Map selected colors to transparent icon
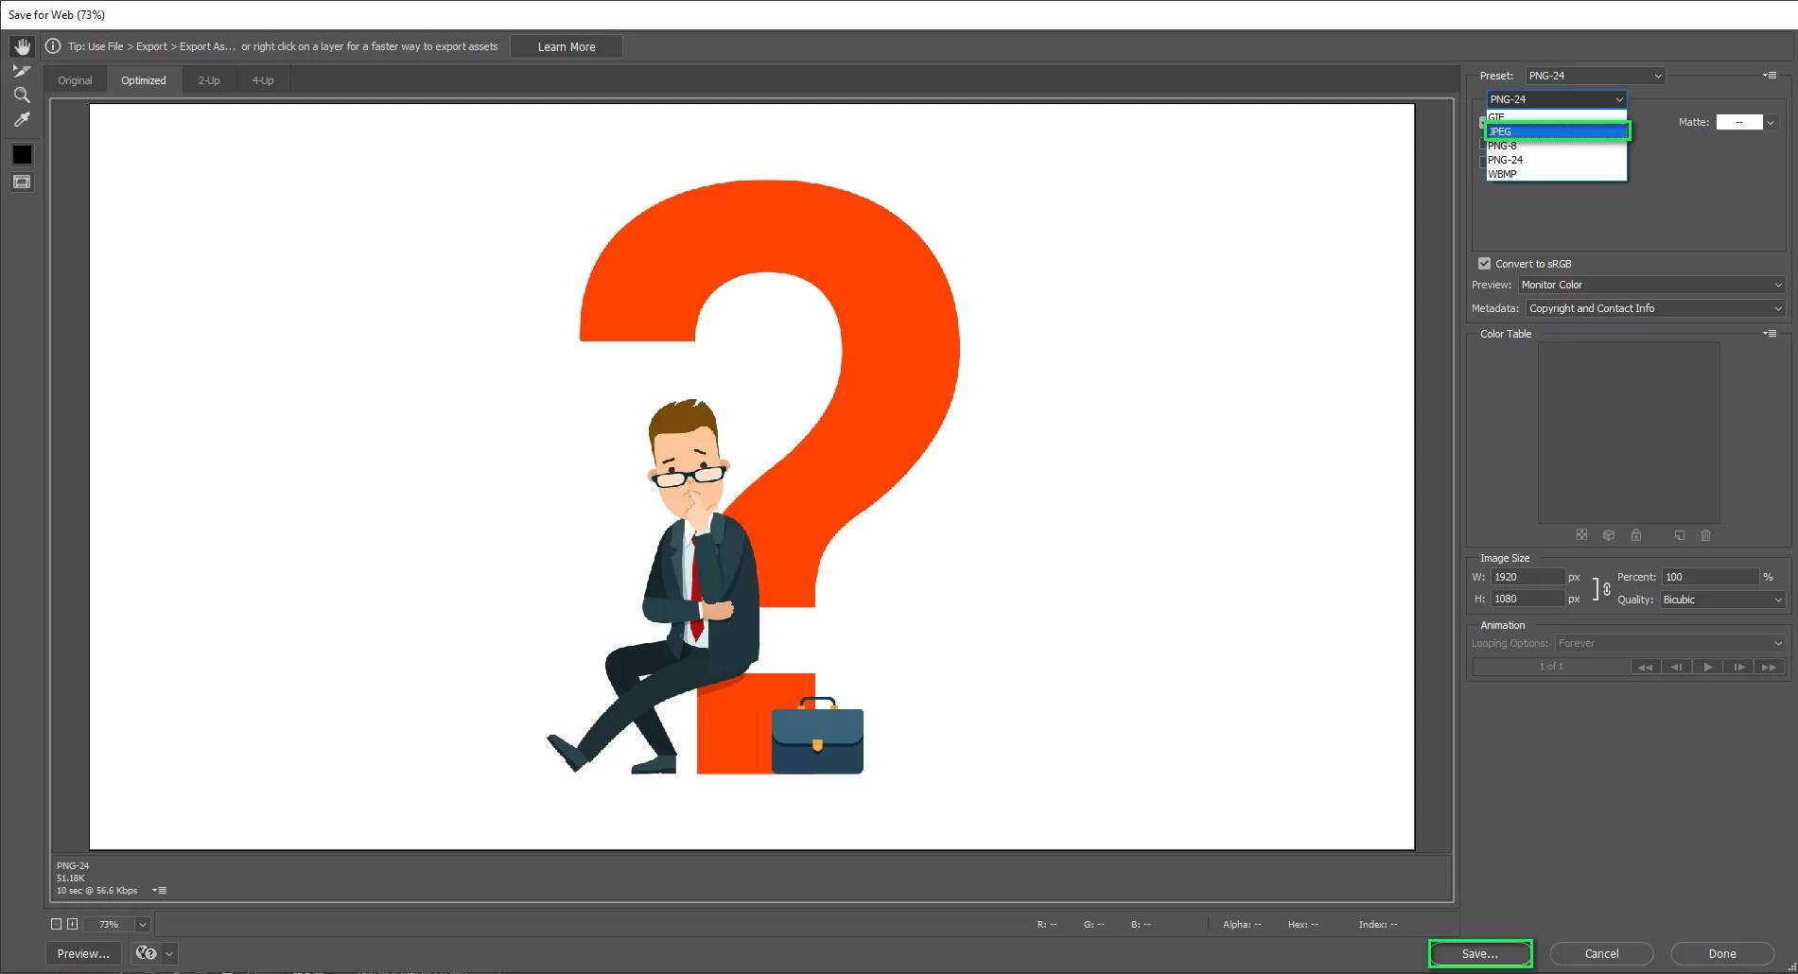 [x=1581, y=535]
